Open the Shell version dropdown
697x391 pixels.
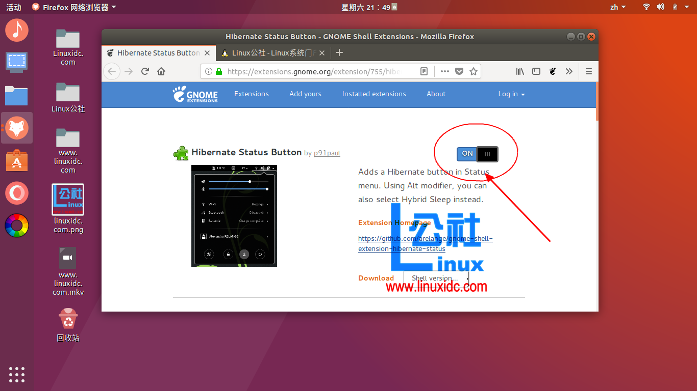pos(436,278)
